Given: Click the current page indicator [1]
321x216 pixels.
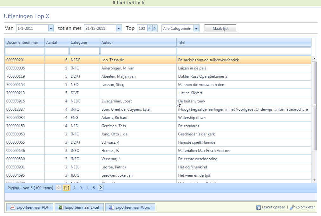Looking at the screenshot, I should 67,188.
